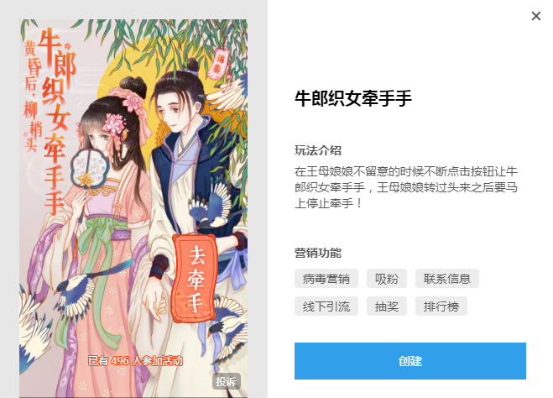Click the pink 锦囊 hanging tag icon
This screenshot has height=398, width=553.
219,64
